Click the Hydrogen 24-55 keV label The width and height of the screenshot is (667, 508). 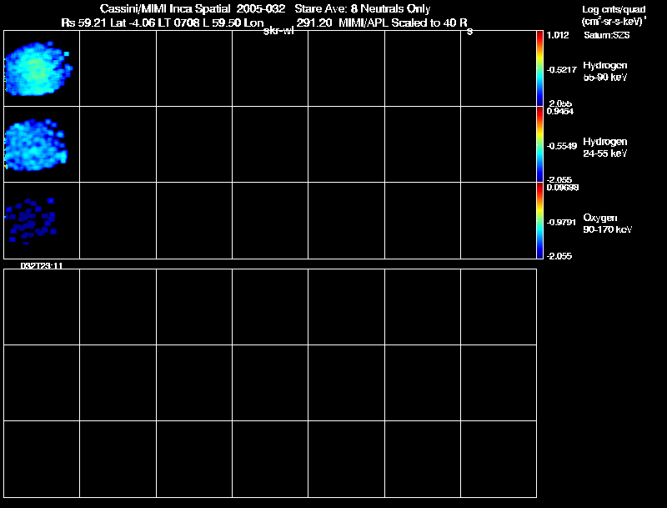click(605, 147)
